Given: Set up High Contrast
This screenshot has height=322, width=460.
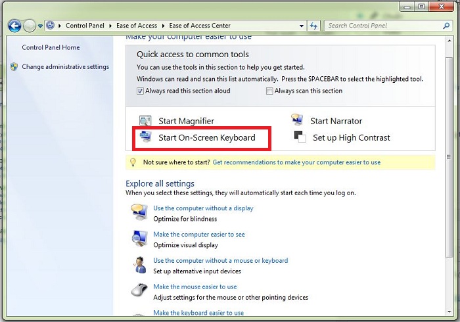Looking at the screenshot, I should pos(352,137).
